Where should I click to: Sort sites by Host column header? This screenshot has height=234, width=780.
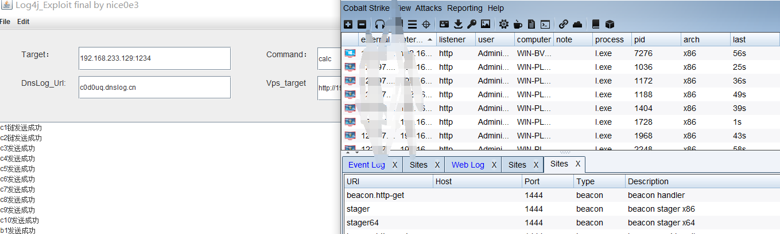pyautogui.click(x=478, y=181)
